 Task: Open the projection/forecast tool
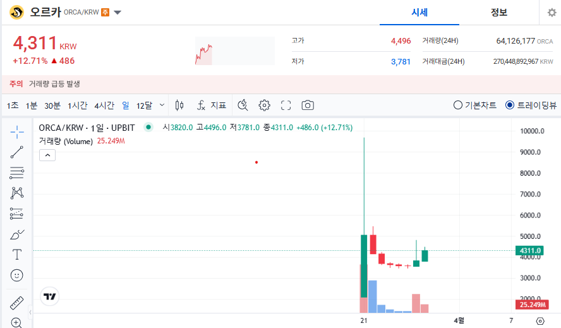pyautogui.click(x=17, y=214)
